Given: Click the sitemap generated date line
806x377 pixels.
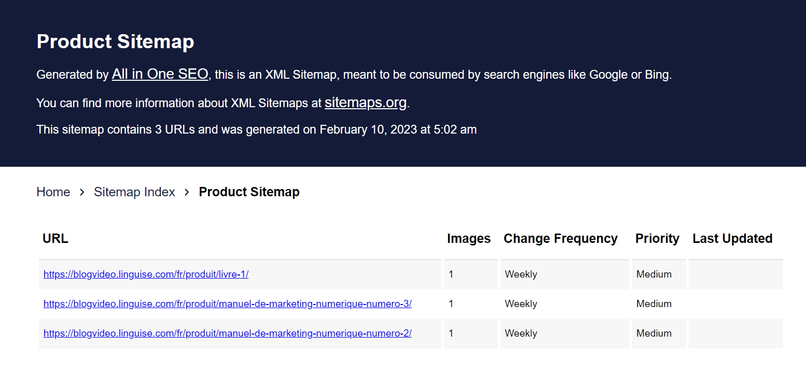Looking at the screenshot, I should (x=257, y=129).
